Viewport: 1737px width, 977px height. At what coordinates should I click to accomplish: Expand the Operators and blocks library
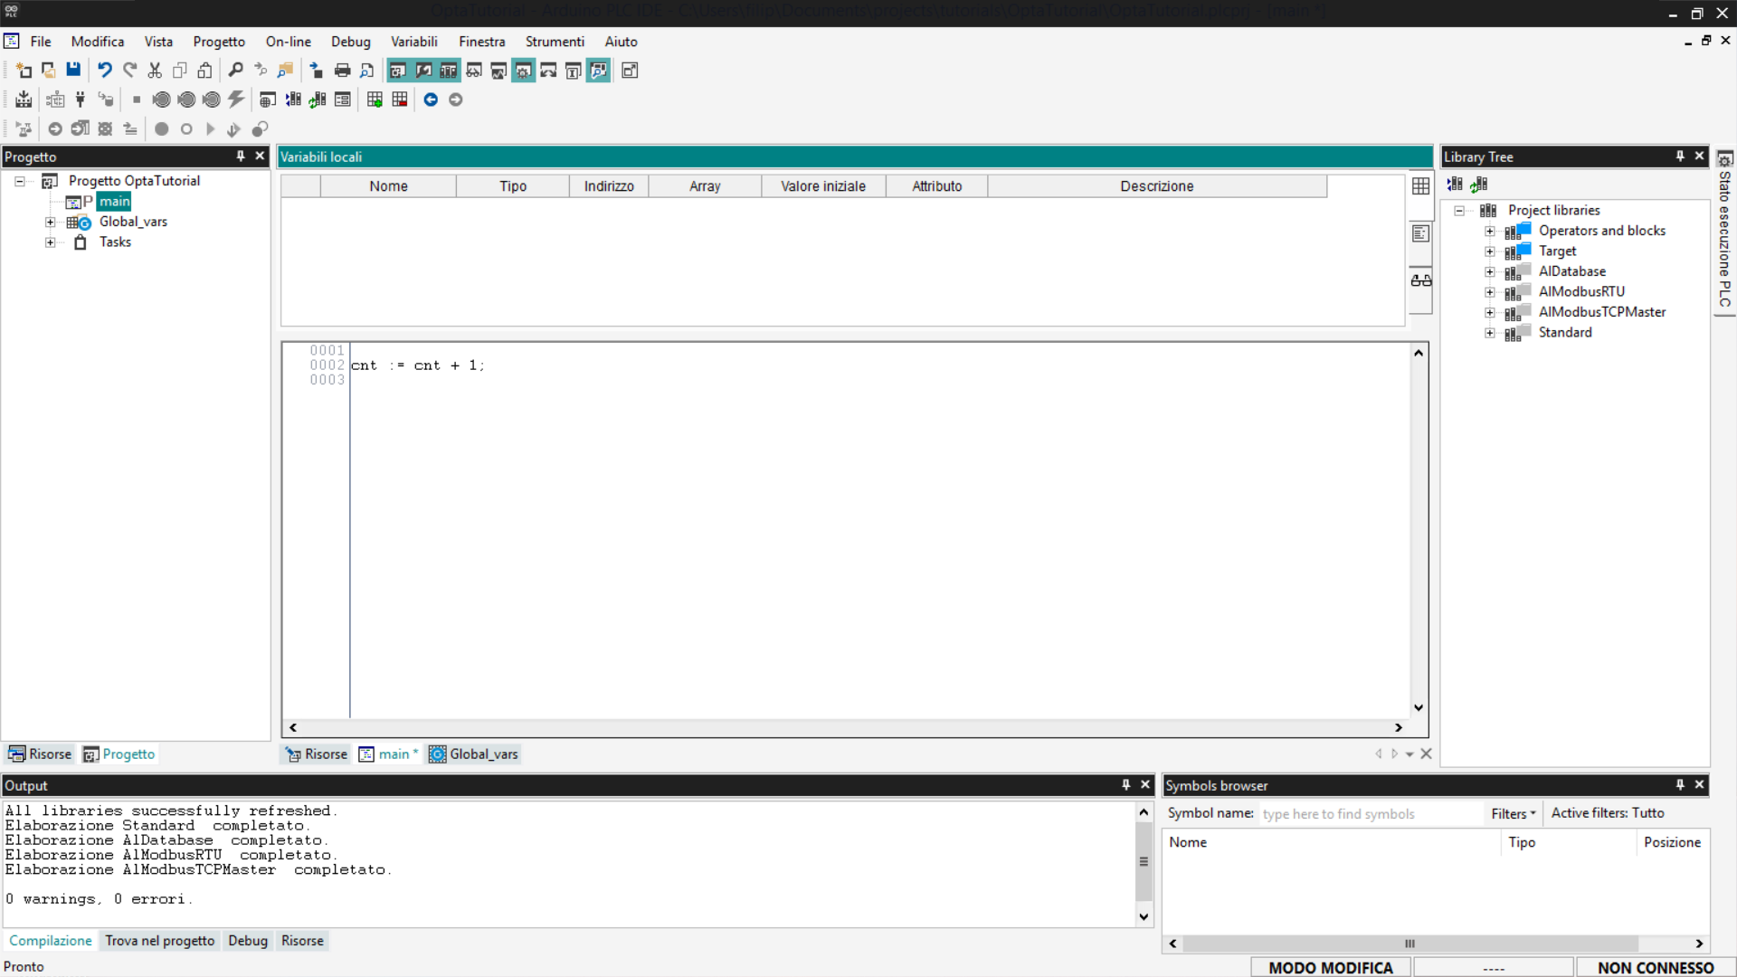coord(1490,231)
